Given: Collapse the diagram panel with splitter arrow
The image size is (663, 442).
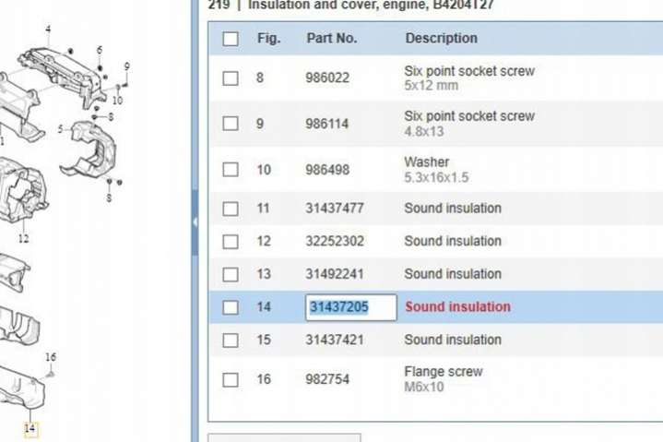Looking at the screenshot, I should coord(195,222).
